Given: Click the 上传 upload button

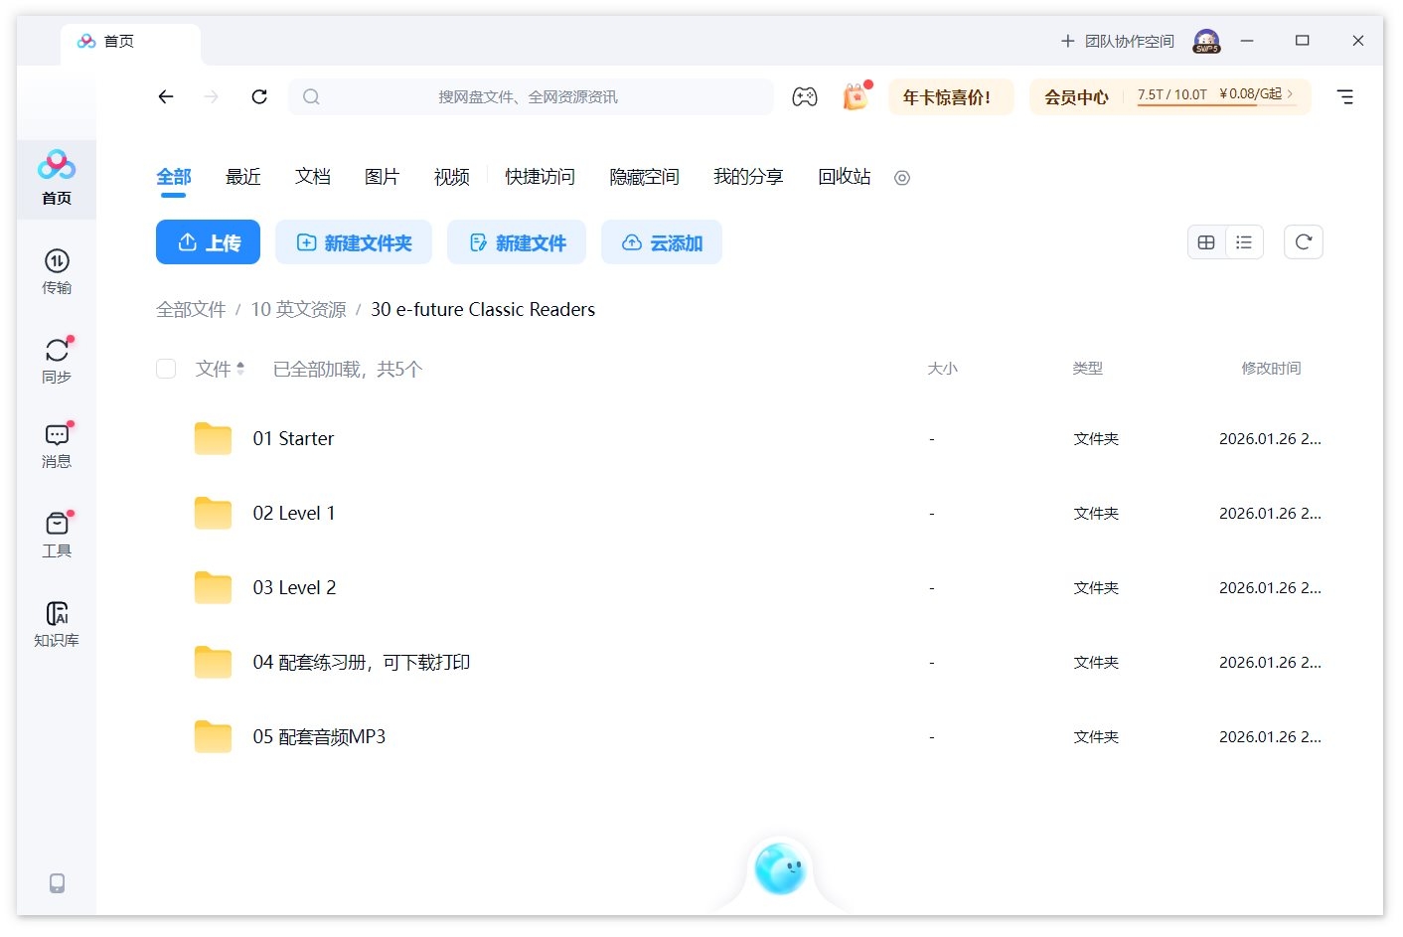Looking at the screenshot, I should pyautogui.click(x=208, y=241).
